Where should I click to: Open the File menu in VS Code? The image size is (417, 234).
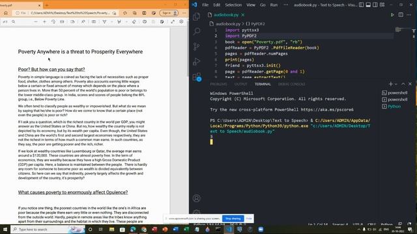click(x=205, y=5)
